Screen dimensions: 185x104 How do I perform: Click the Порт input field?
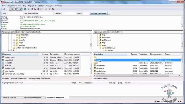pos(86,14)
